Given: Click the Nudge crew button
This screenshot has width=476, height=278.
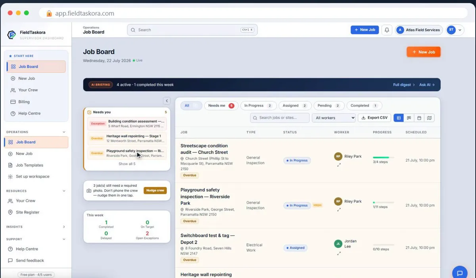Looking at the screenshot, I should pyautogui.click(x=155, y=191).
